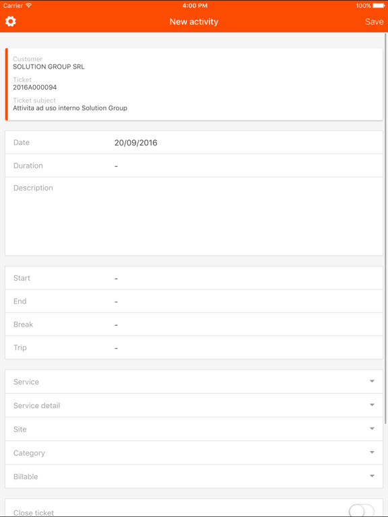Tap the Wi-Fi status icon
This screenshot has height=517, width=388.
click(x=29, y=5)
